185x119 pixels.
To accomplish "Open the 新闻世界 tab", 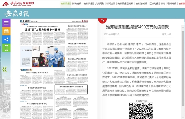I will [111, 4].
